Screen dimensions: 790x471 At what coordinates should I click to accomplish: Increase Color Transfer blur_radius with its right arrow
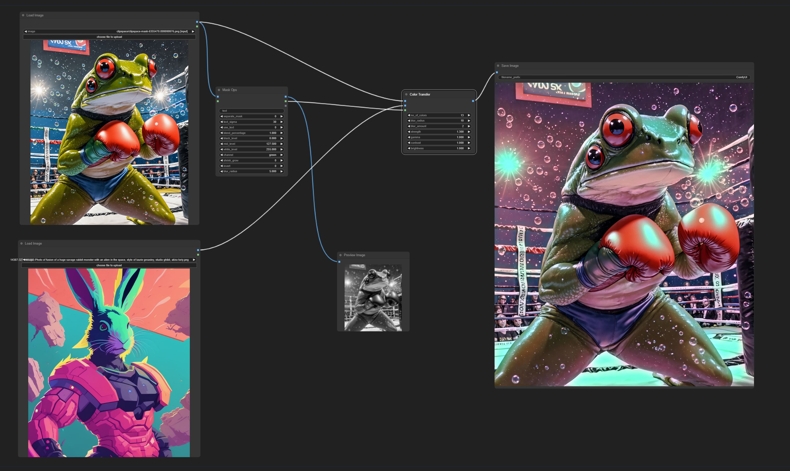click(x=469, y=121)
